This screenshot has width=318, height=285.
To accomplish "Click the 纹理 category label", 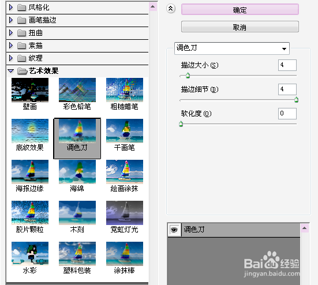I will pos(35,58).
